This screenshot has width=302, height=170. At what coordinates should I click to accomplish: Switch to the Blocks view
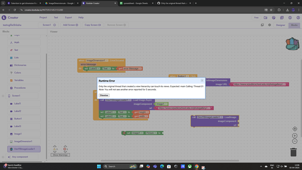294,25
